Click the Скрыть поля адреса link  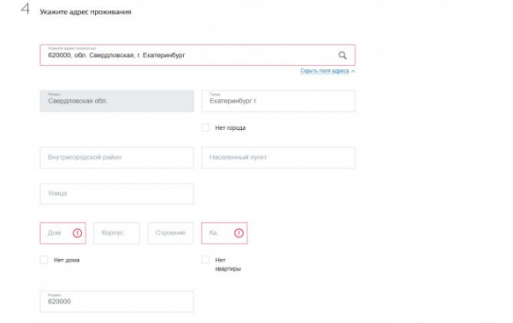325,71
